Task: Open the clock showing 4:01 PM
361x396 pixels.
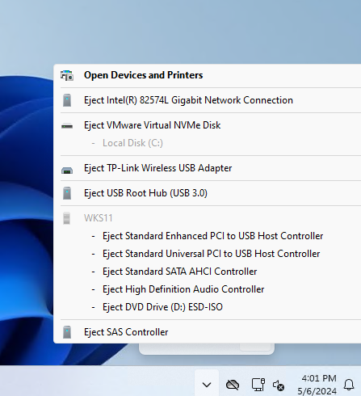Action: pos(317,385)
